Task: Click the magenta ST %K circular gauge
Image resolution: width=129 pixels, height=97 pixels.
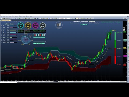Action: coord(35,26)
